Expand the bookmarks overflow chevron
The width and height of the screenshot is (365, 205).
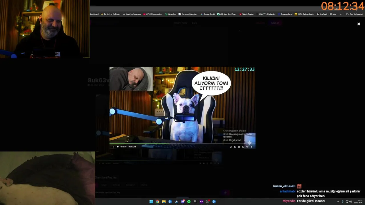(x=340, y=14)
